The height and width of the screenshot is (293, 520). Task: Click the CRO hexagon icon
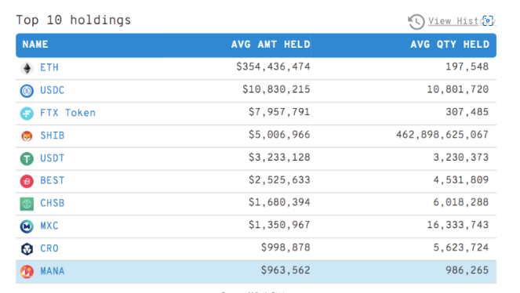pyautogui.click(x=27, y=249)
